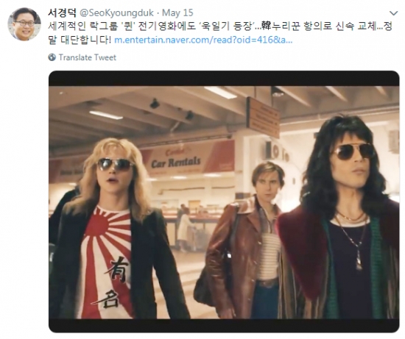Open the 서경덕 display name profile
Screen dimensions: 405x339
[63, 13]
